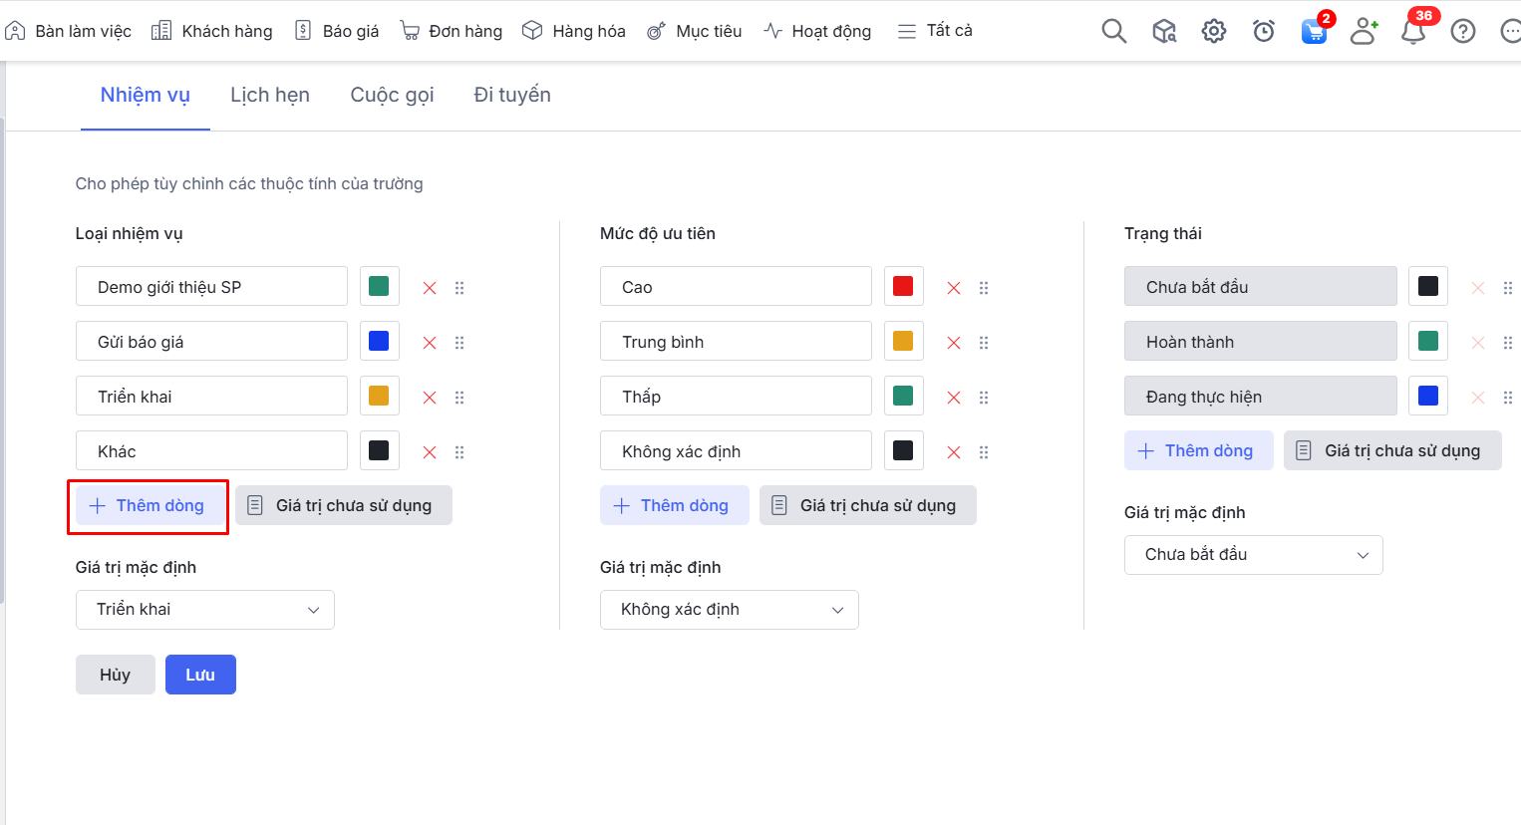Open the search magnifier icon
The image size is (1521, 825).
[x=1113, y=31]
